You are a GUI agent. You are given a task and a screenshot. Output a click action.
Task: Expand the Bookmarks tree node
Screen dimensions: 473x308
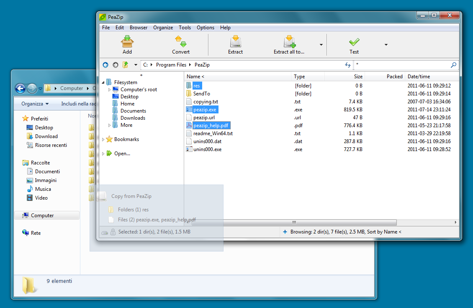pyautogui.click(x=104, y=139)
